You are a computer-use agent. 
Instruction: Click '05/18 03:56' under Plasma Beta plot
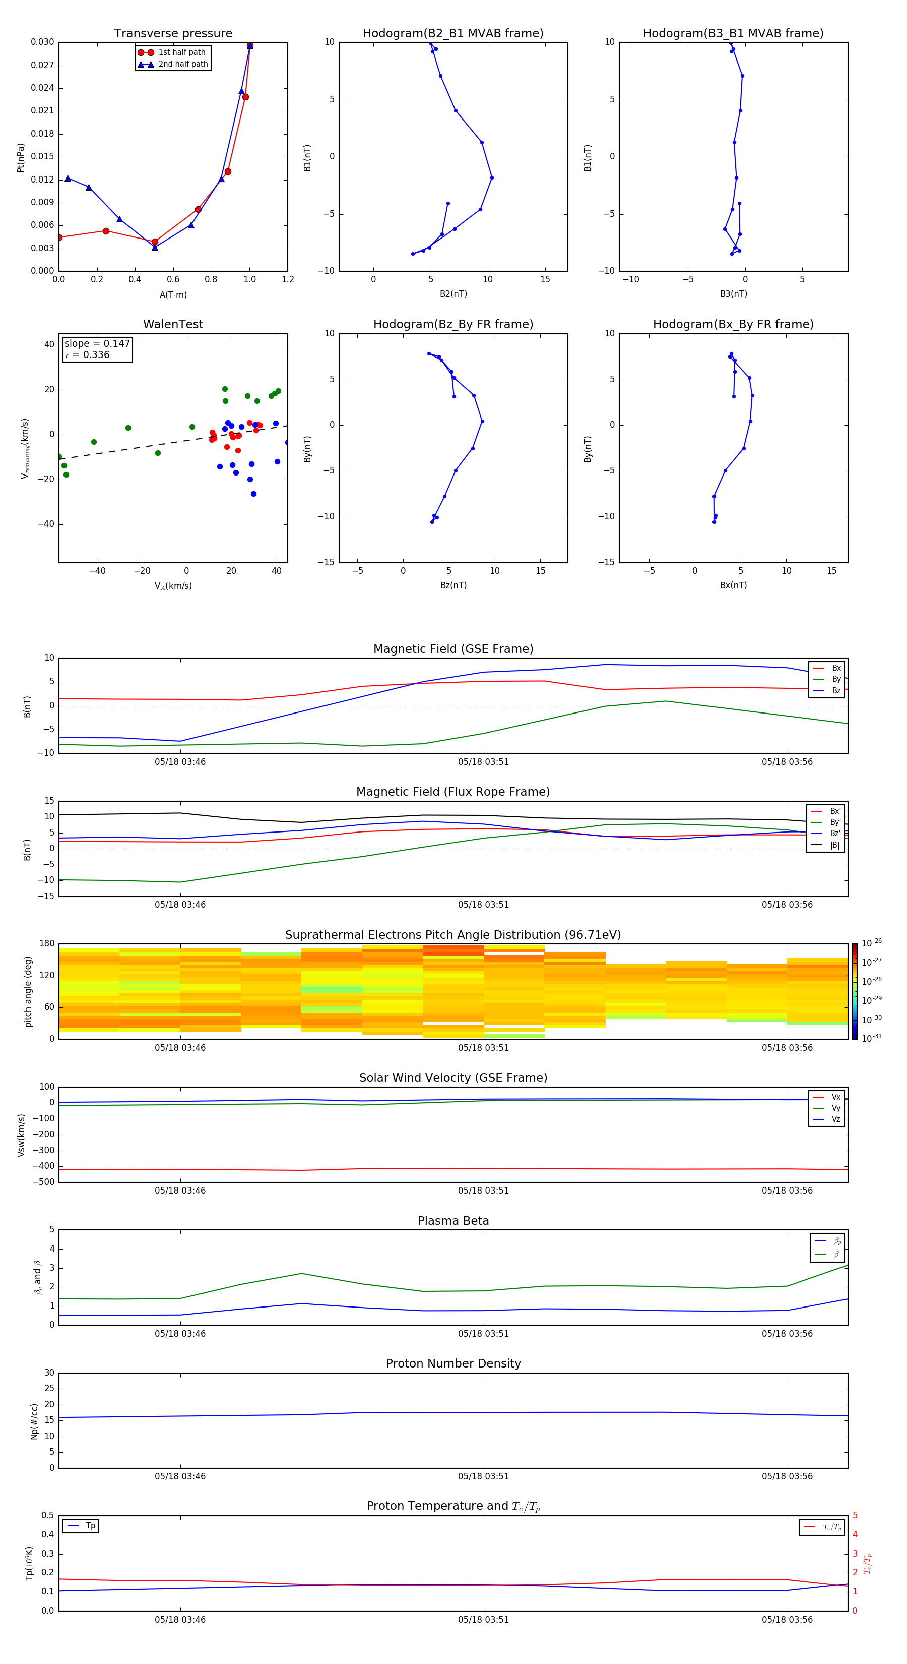point(787,1334)
